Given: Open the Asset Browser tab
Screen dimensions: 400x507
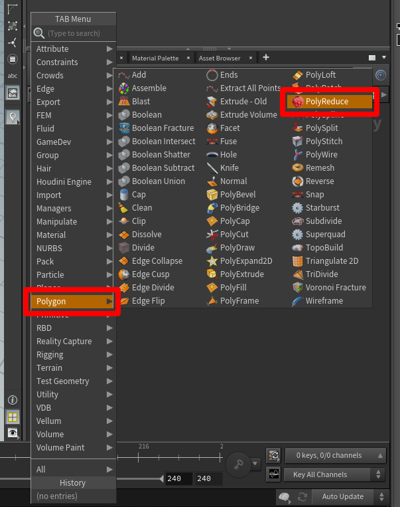Looking at the screenshot, I should (220, 58).
